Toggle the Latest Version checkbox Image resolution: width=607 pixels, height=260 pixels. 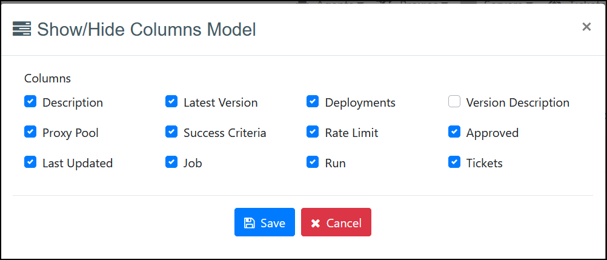point(171,102)
